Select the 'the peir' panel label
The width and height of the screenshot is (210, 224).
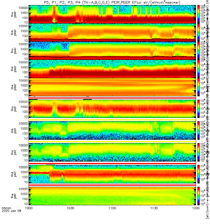(14, 196)
